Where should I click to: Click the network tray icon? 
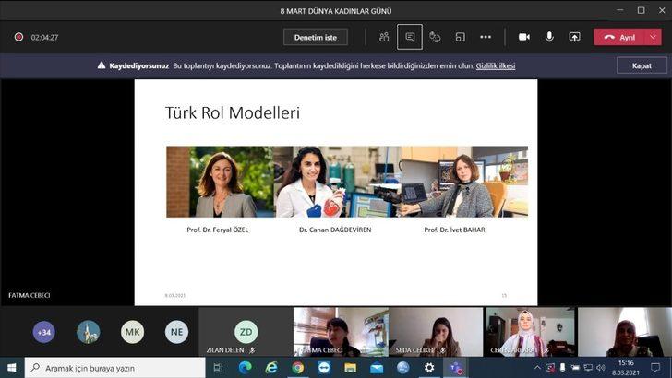[588, 368]
